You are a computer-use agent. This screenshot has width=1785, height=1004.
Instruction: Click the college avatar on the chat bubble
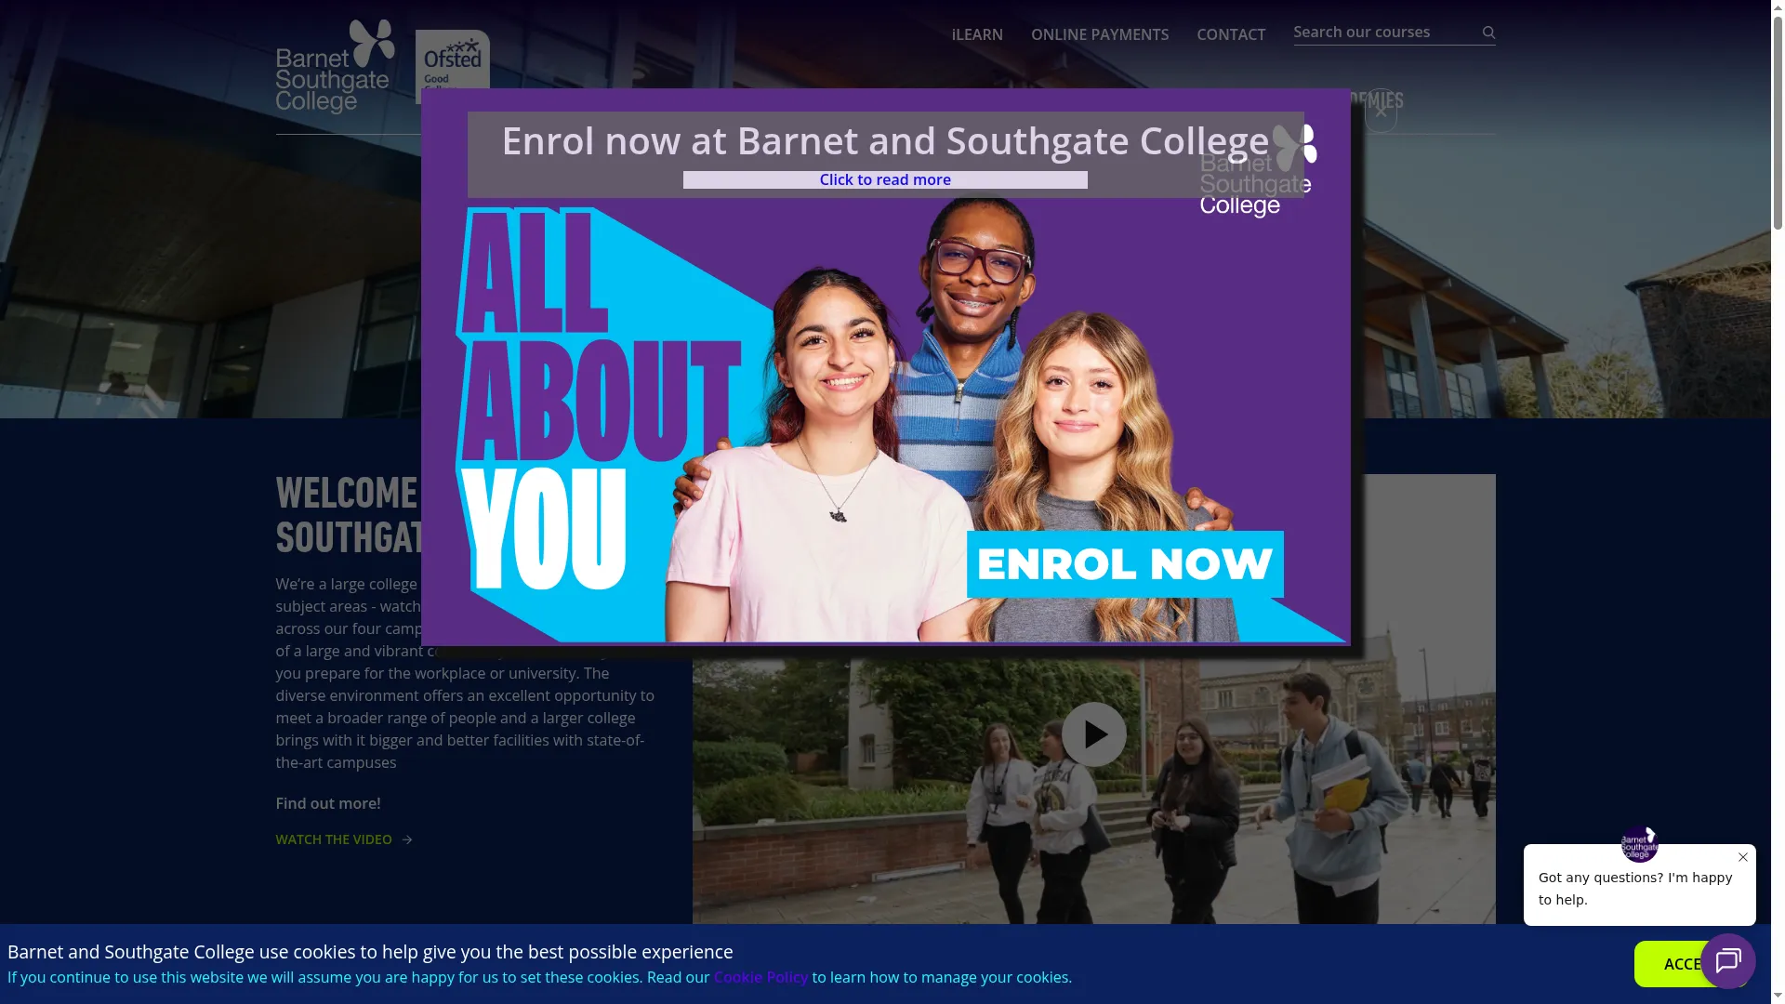[1640, 844]
